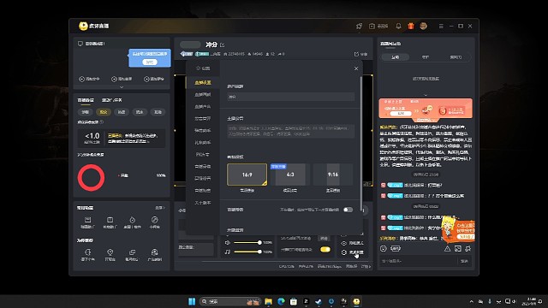
Task: Select the 16:9 aspect ratio option
Action: (x=247, y=175)
